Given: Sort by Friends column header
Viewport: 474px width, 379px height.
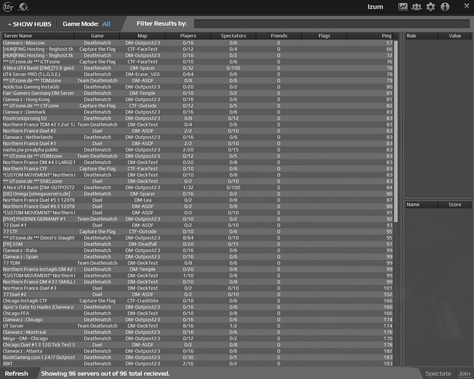Looking at the screenshot, I should (279, 36).
